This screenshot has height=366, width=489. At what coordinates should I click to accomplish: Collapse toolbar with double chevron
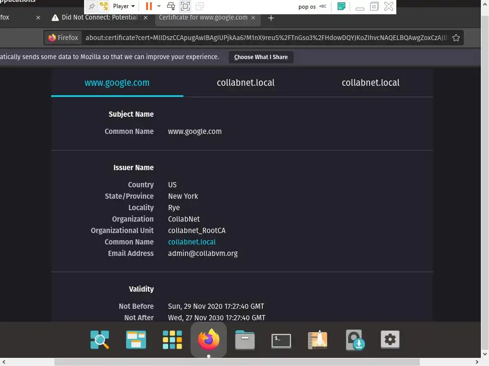point(323,6)
